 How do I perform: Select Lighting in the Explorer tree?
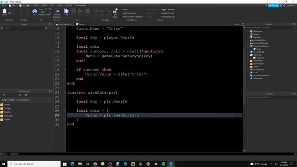(257, 37)
